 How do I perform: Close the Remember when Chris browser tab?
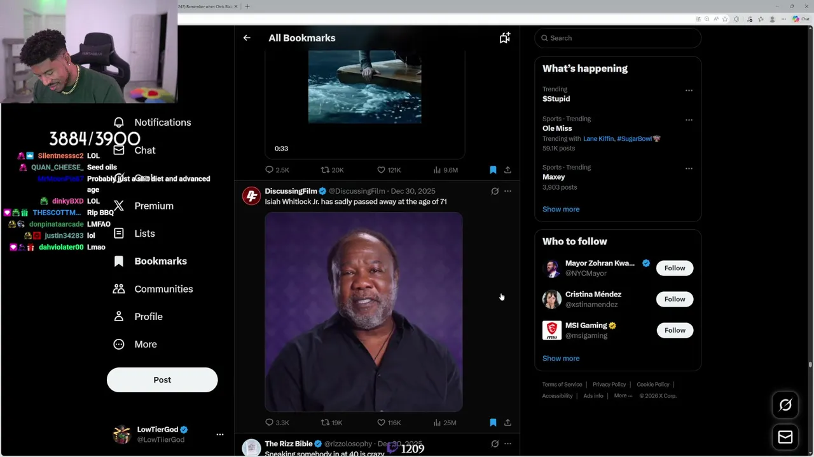[236, 6]
